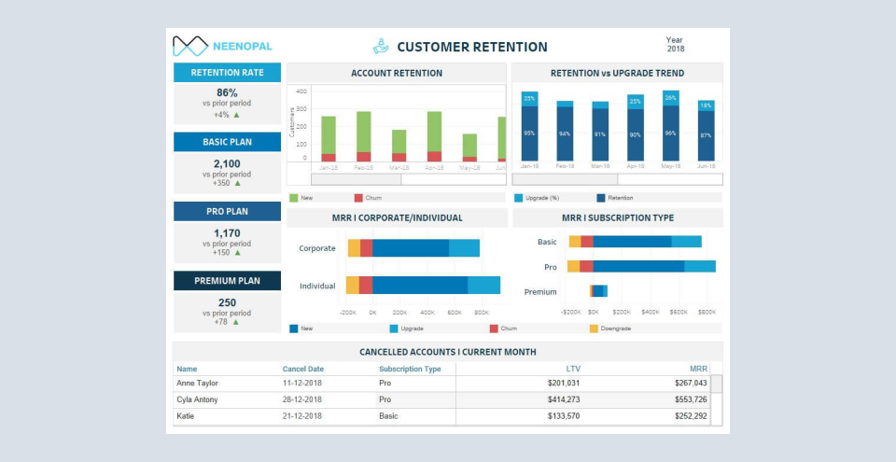
Task: Select the light blue Upgrade legend swatch
Action: pos(394,329)
